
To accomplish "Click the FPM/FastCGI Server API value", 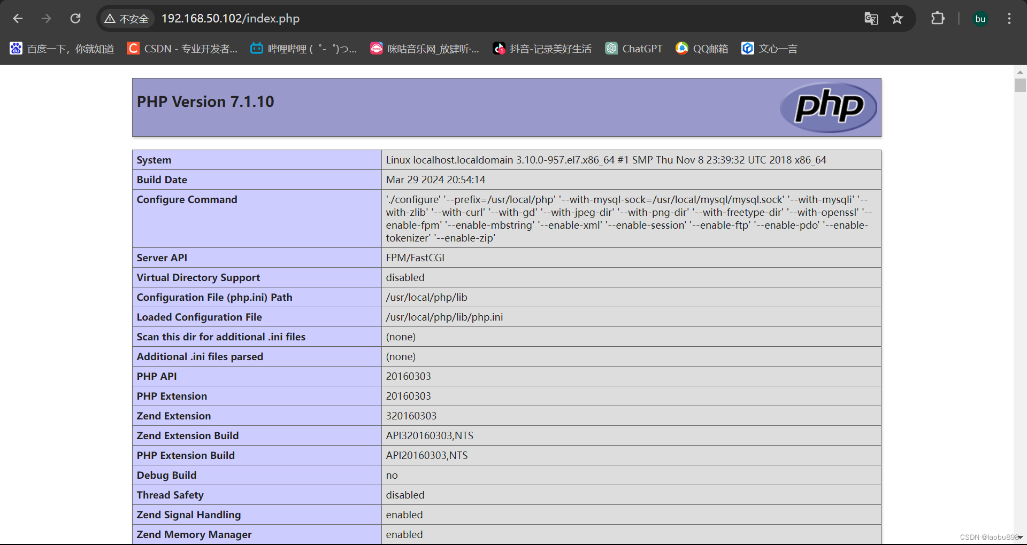I will click(x=415, y=258).
